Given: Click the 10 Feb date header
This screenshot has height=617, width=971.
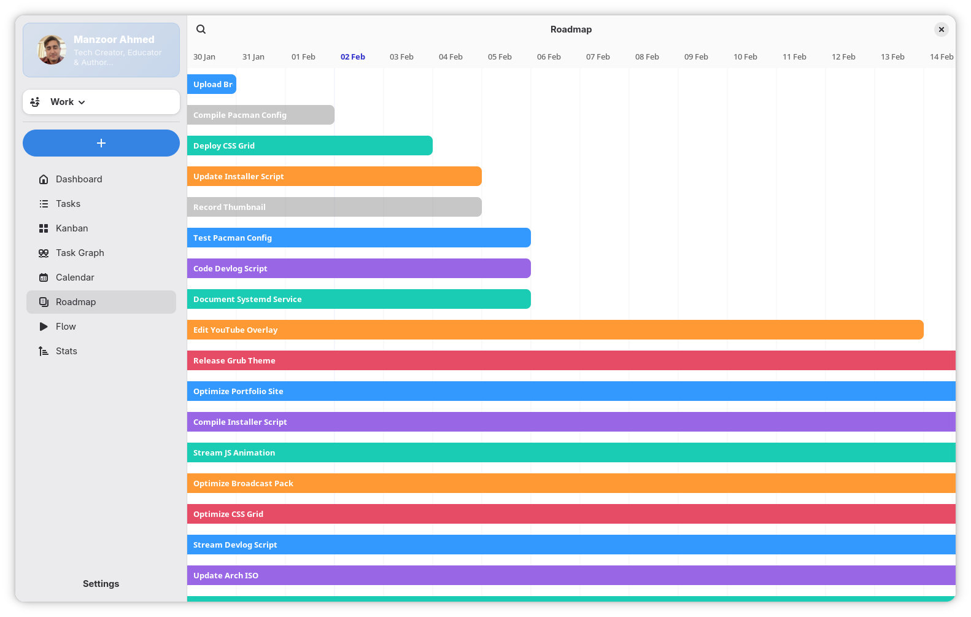Looking at the screenshot, I should click(x=745, y=56).
